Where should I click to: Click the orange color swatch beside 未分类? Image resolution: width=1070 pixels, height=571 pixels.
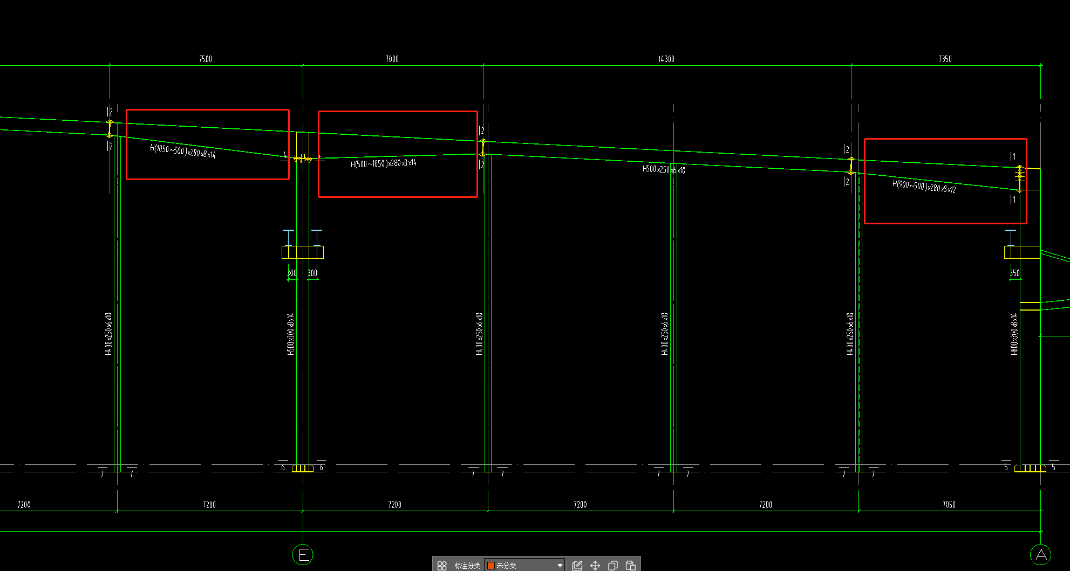click(491, 565)
